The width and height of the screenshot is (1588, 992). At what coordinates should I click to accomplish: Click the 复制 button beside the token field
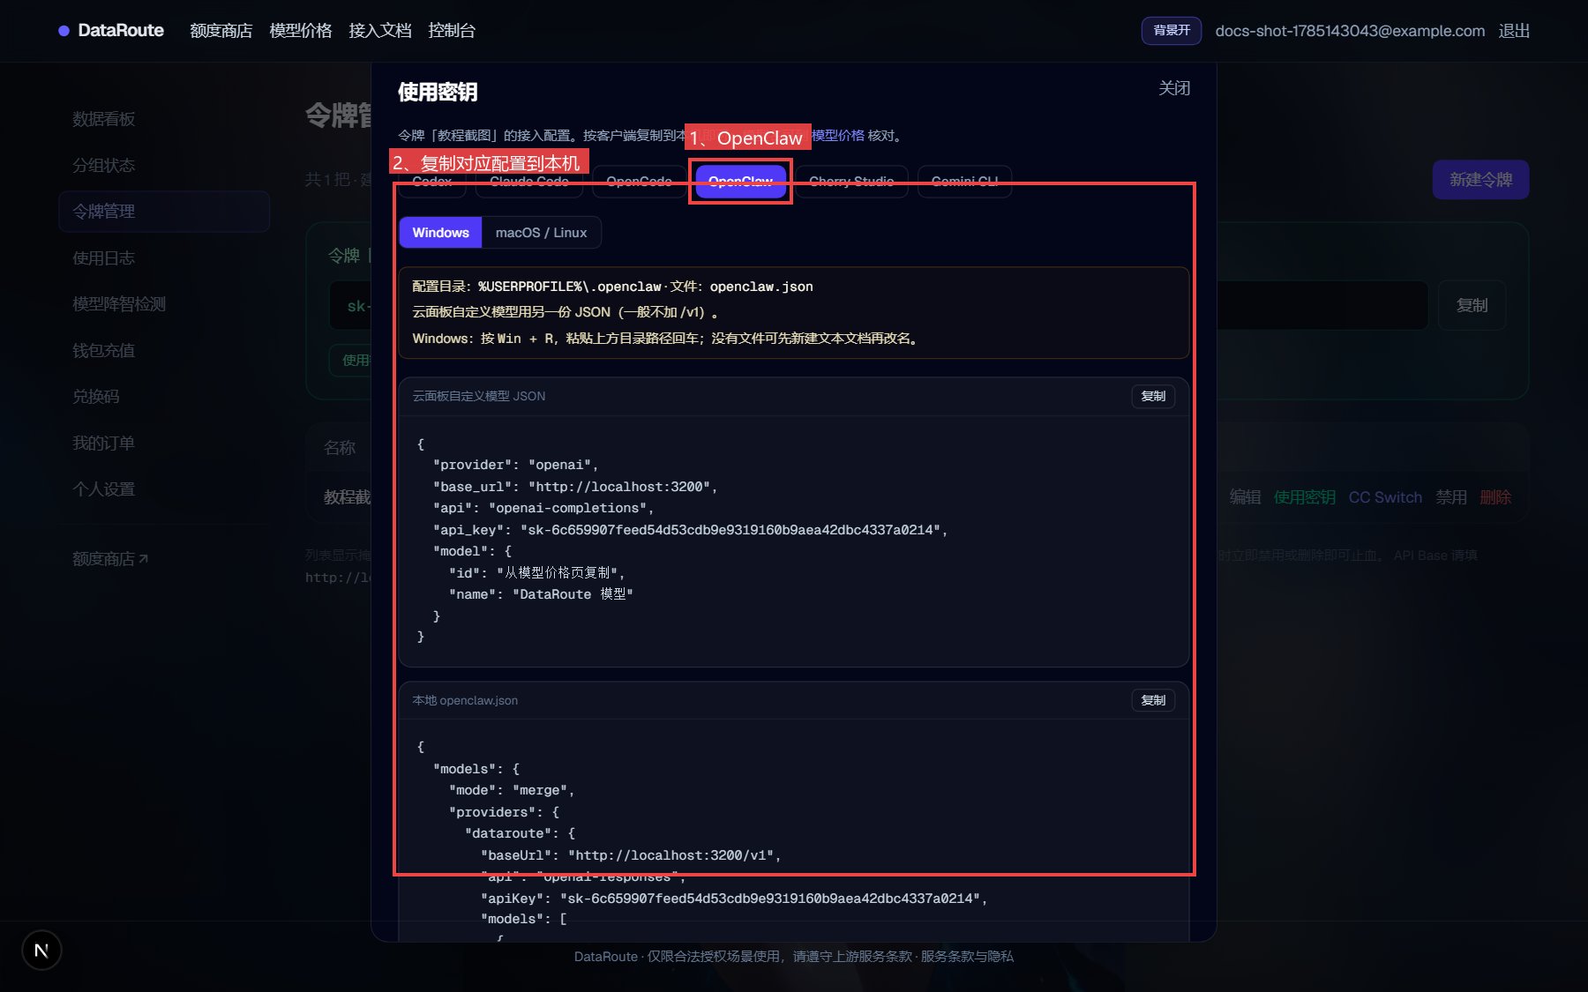point(1472,305)
